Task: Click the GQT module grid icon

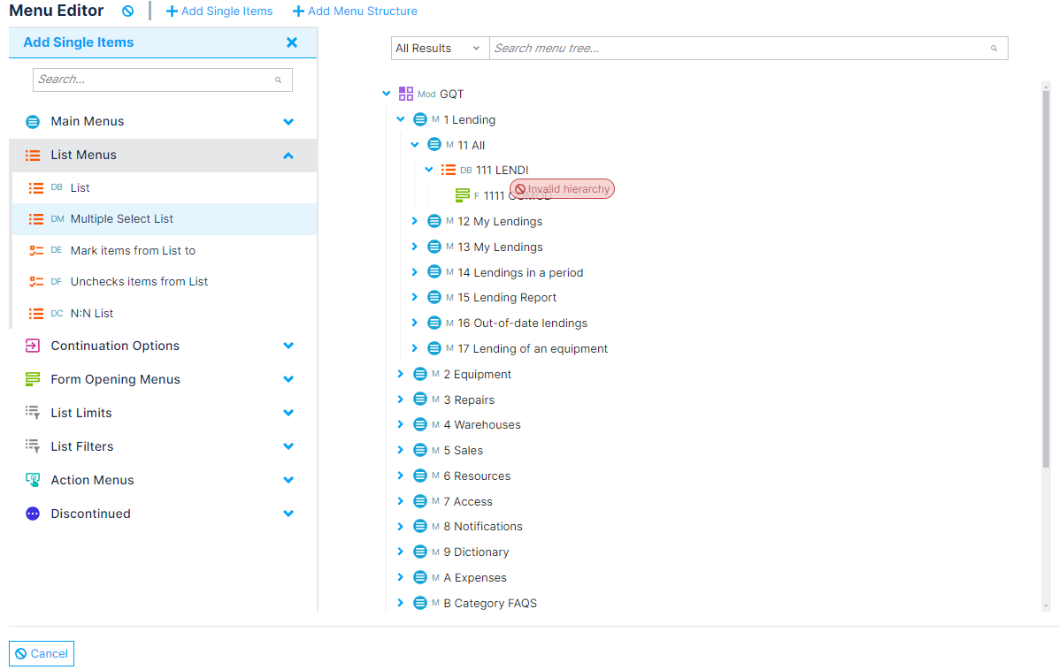Action: (x=406, y=94)
